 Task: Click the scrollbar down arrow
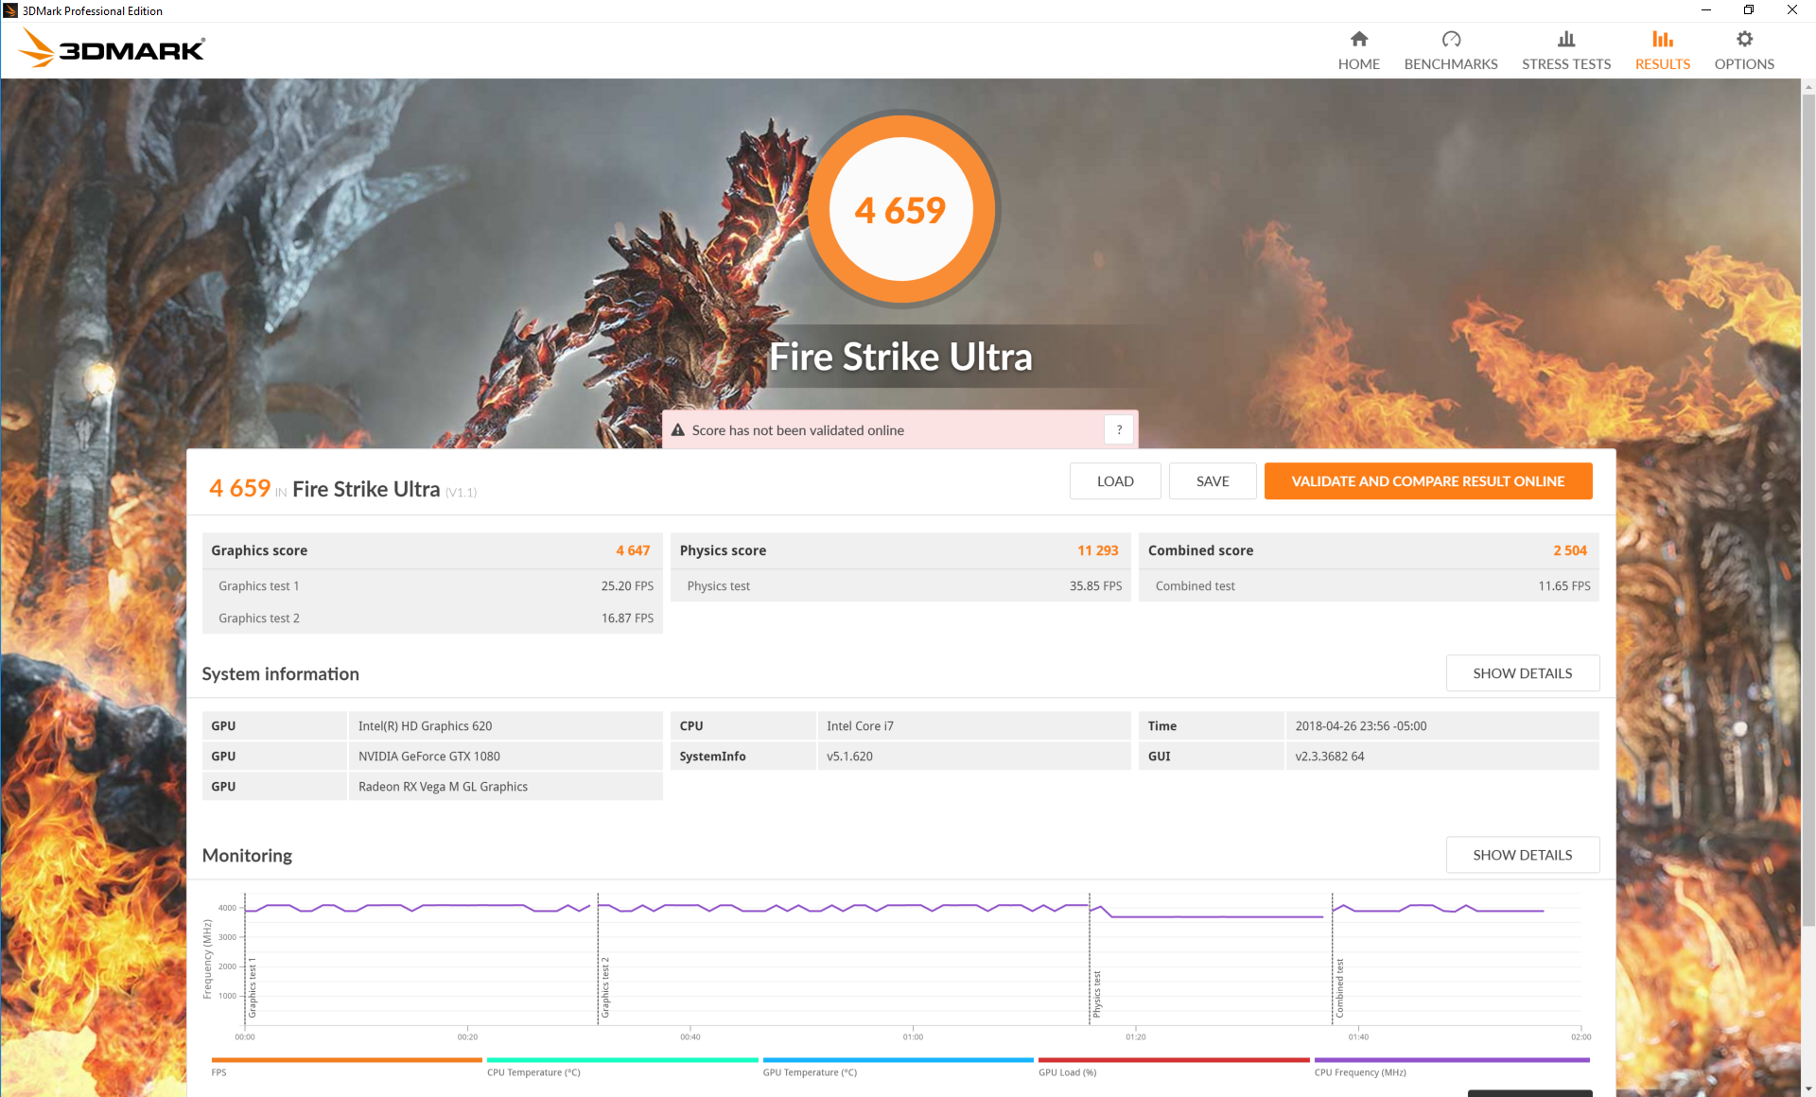pyautogui.click(x=1807, y=1088)
